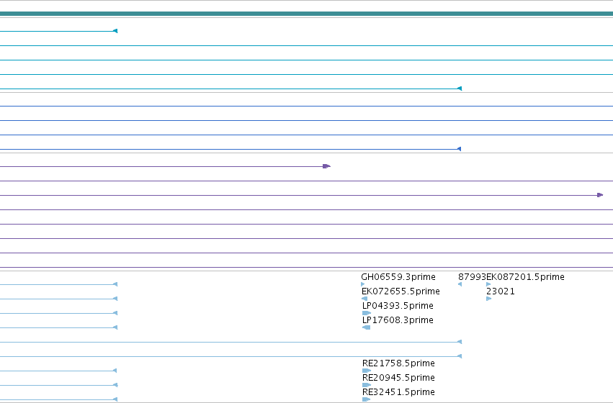
Task: Click the arrowhead of the longer teal transcript line
Action: [x=460, y=89]
